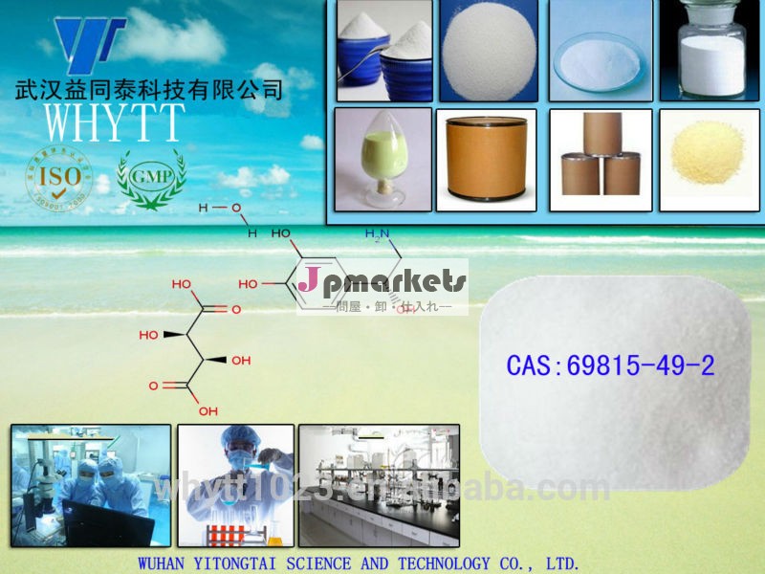Click the H2N label on molecule structure
This screenshot has height=574, width=765.
(x=377, y=234)
